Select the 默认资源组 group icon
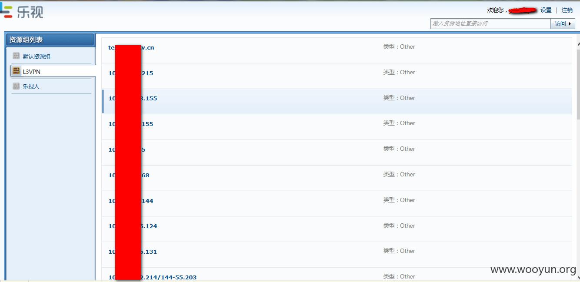The height and width of the screenshot is (282, 580). click(x=16, y=56)
